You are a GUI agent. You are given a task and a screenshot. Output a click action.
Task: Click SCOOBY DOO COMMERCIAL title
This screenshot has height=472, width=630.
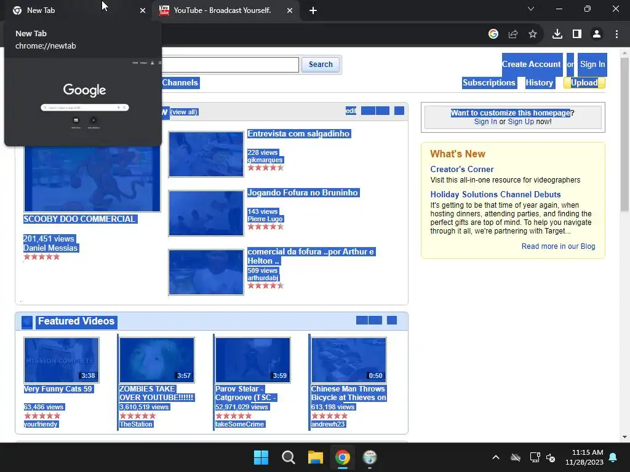pyautogui.click(x=80, y=219)
